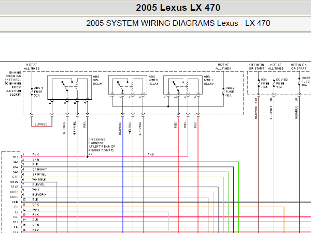Click the pin 10 'BLK' wire color label
311x233 pixels.
pos(35,200)
